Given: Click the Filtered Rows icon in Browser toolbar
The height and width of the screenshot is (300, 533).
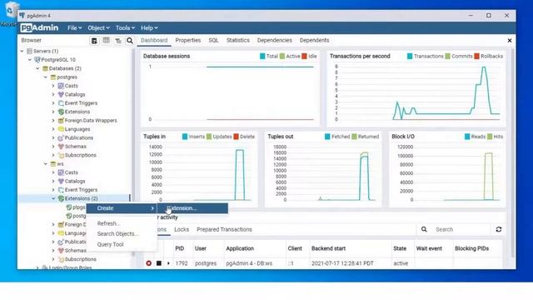Looking at the screenshot, I should 118,41.
